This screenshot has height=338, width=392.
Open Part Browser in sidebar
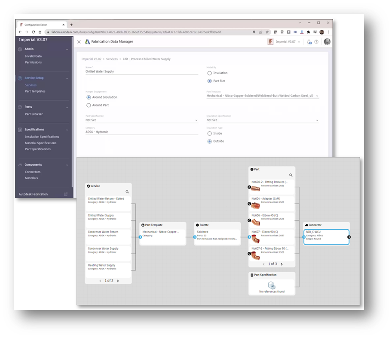[34, 114]
